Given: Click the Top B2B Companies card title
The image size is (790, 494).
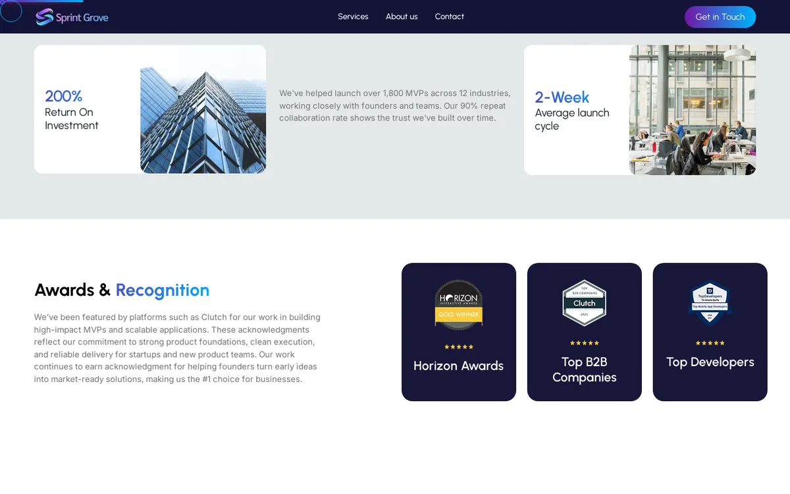Looking at the screenshot, I should point(585,370).
